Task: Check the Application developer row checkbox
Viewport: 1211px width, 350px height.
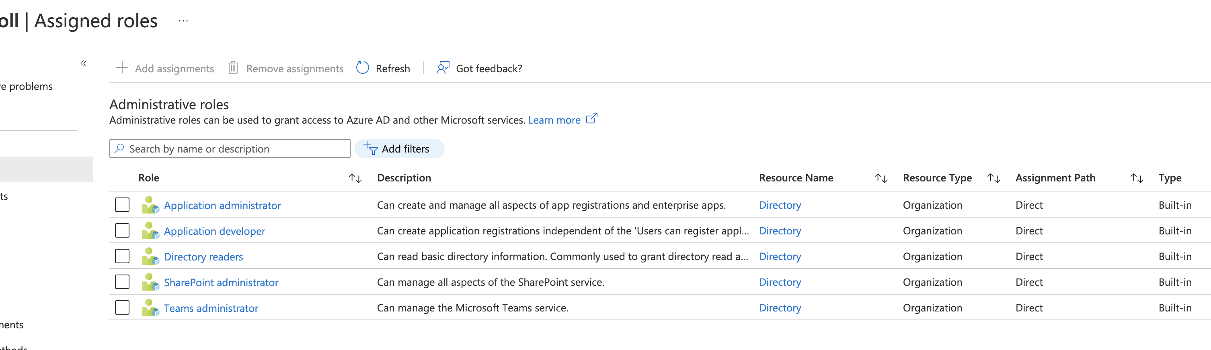Action: (122, 231)
